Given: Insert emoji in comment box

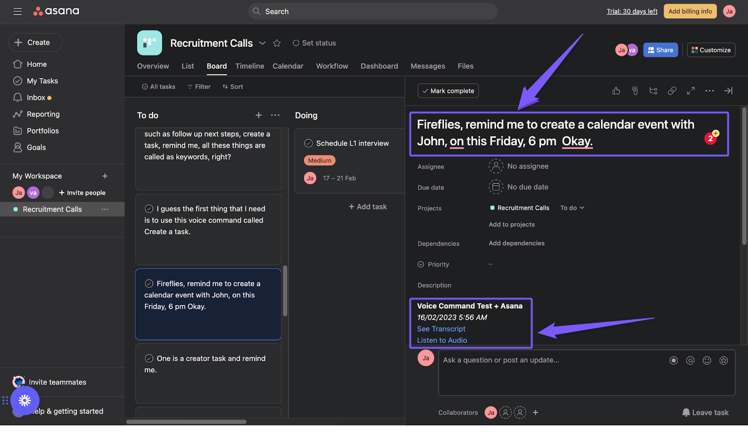Looking at the screenshot, I should pos(707,360).
